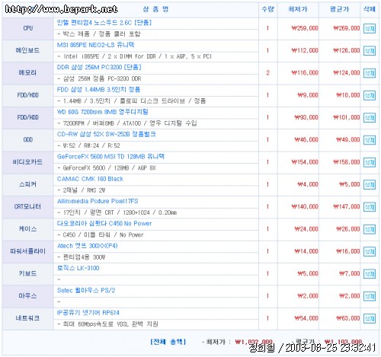Delete the CRT모니터 row
381x357 pixels.
(x=370, y=207)
